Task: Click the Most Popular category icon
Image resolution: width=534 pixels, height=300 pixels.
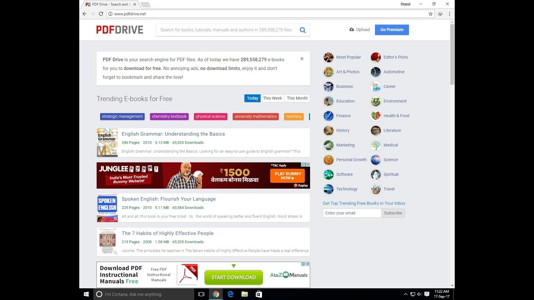Action: click(x=328, y=57)
